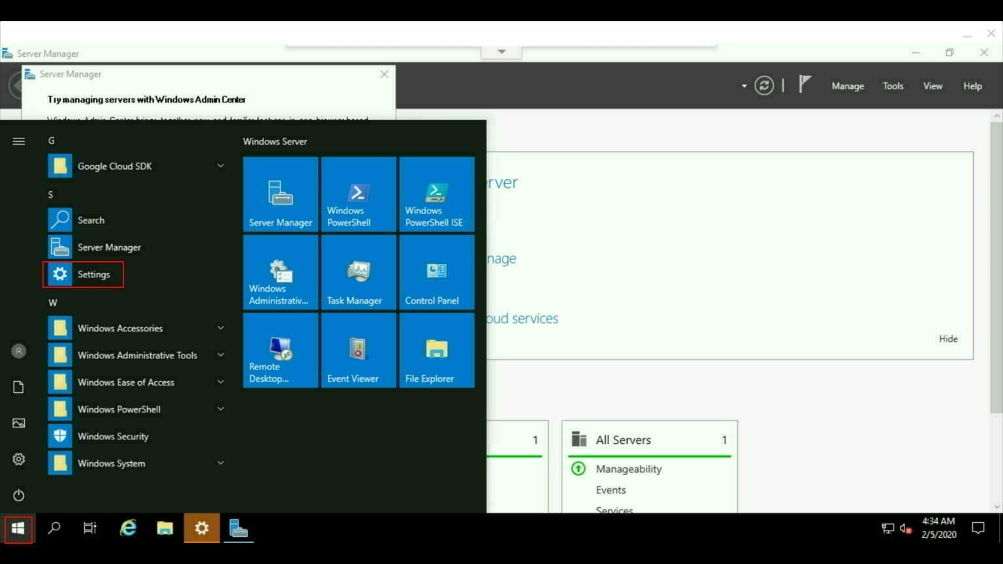The width and height of the screenshot is (1003, 564).
Task: Switch to Settings app on the taskbar
Action: [x=202, y=528]
